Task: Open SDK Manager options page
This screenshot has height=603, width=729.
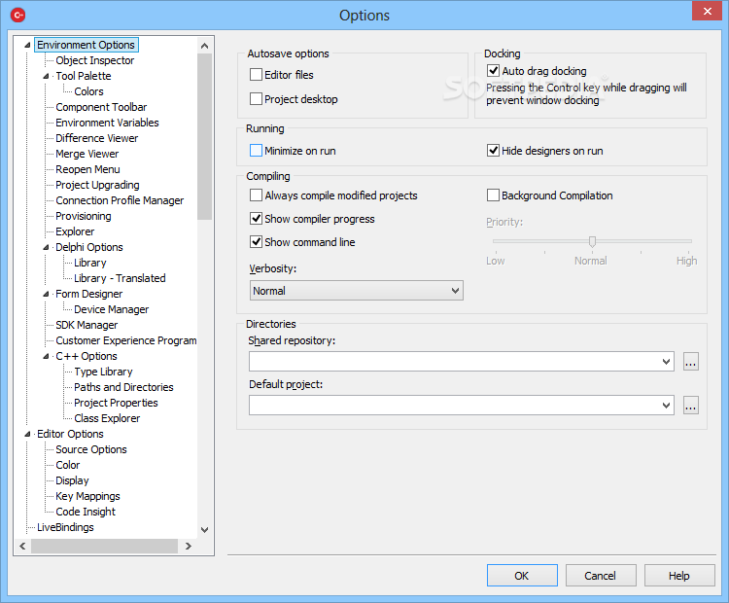Action: coord(87,325)
